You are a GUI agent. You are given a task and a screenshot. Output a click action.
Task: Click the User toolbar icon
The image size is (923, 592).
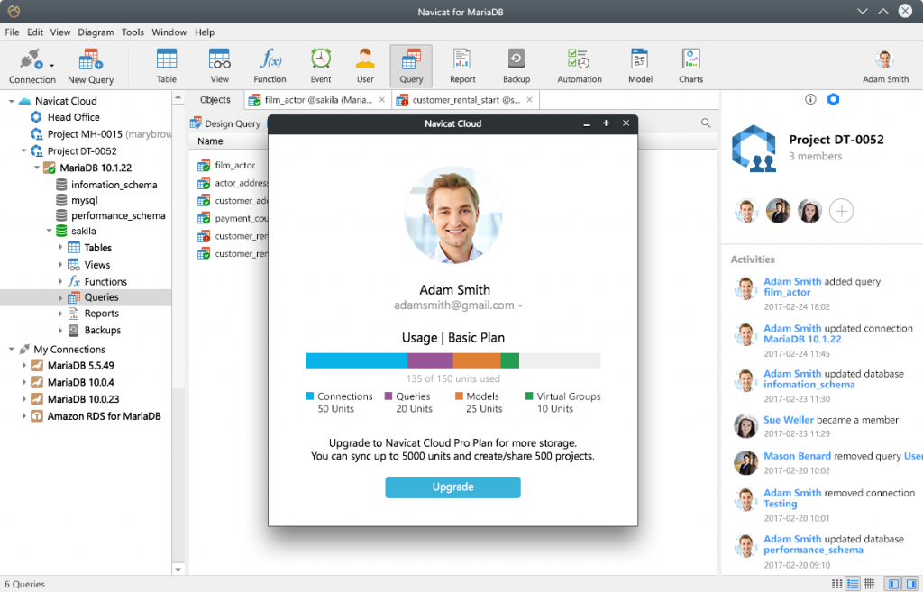[x=365, y=65]
